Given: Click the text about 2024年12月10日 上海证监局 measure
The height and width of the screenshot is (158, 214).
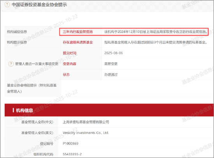Looking at the screenshot, I should tap(156, 32).
